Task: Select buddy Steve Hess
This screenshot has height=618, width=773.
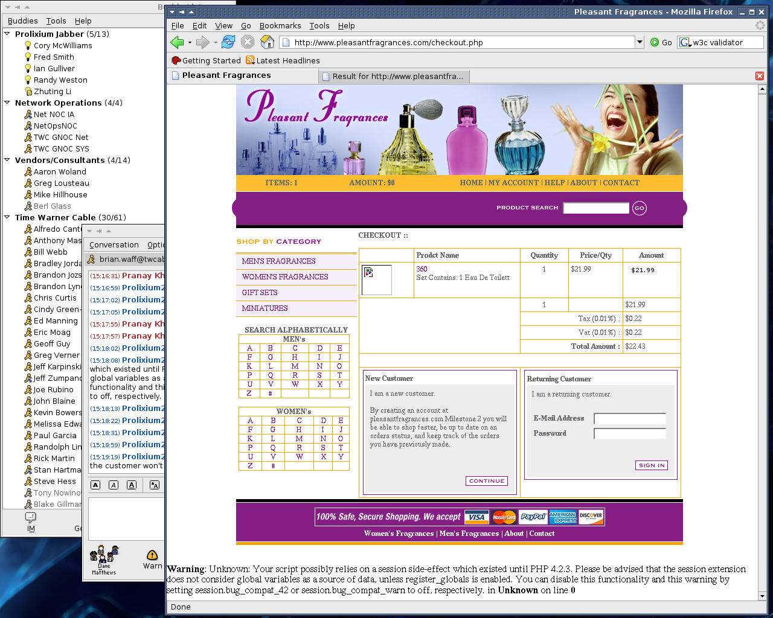Action: pyautogui.click(x=50, y=482)
